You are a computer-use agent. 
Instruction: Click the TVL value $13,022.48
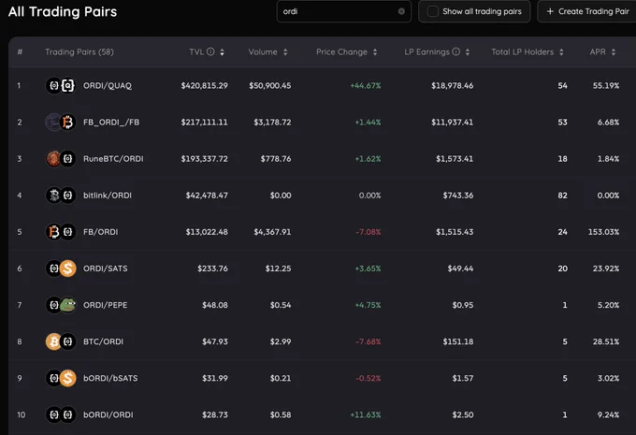point(207,232)
